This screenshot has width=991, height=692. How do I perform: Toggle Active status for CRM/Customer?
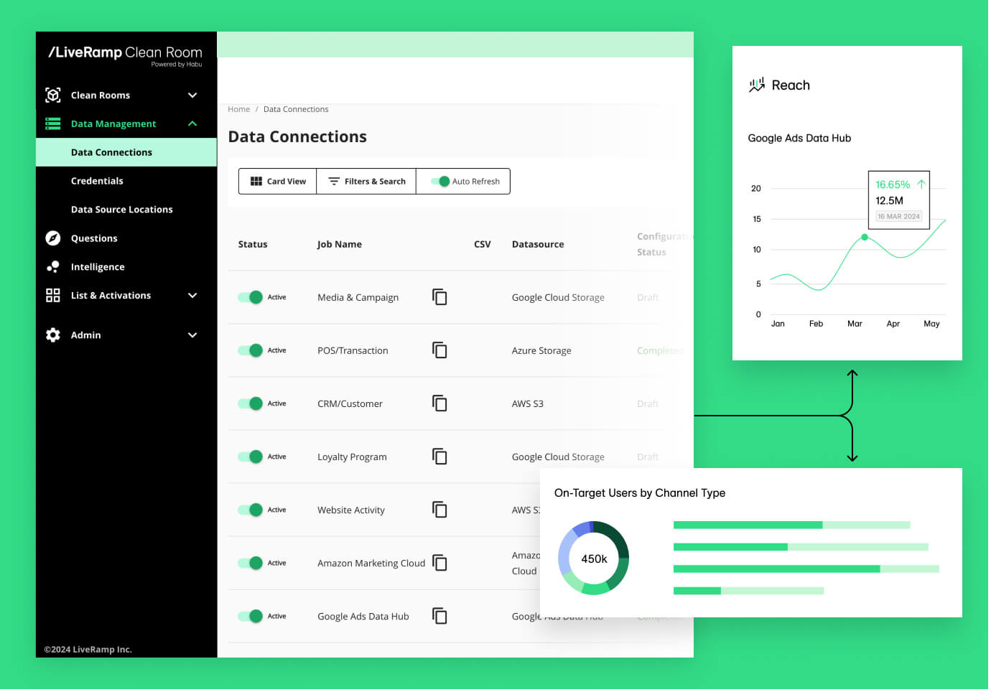(251, 403)
